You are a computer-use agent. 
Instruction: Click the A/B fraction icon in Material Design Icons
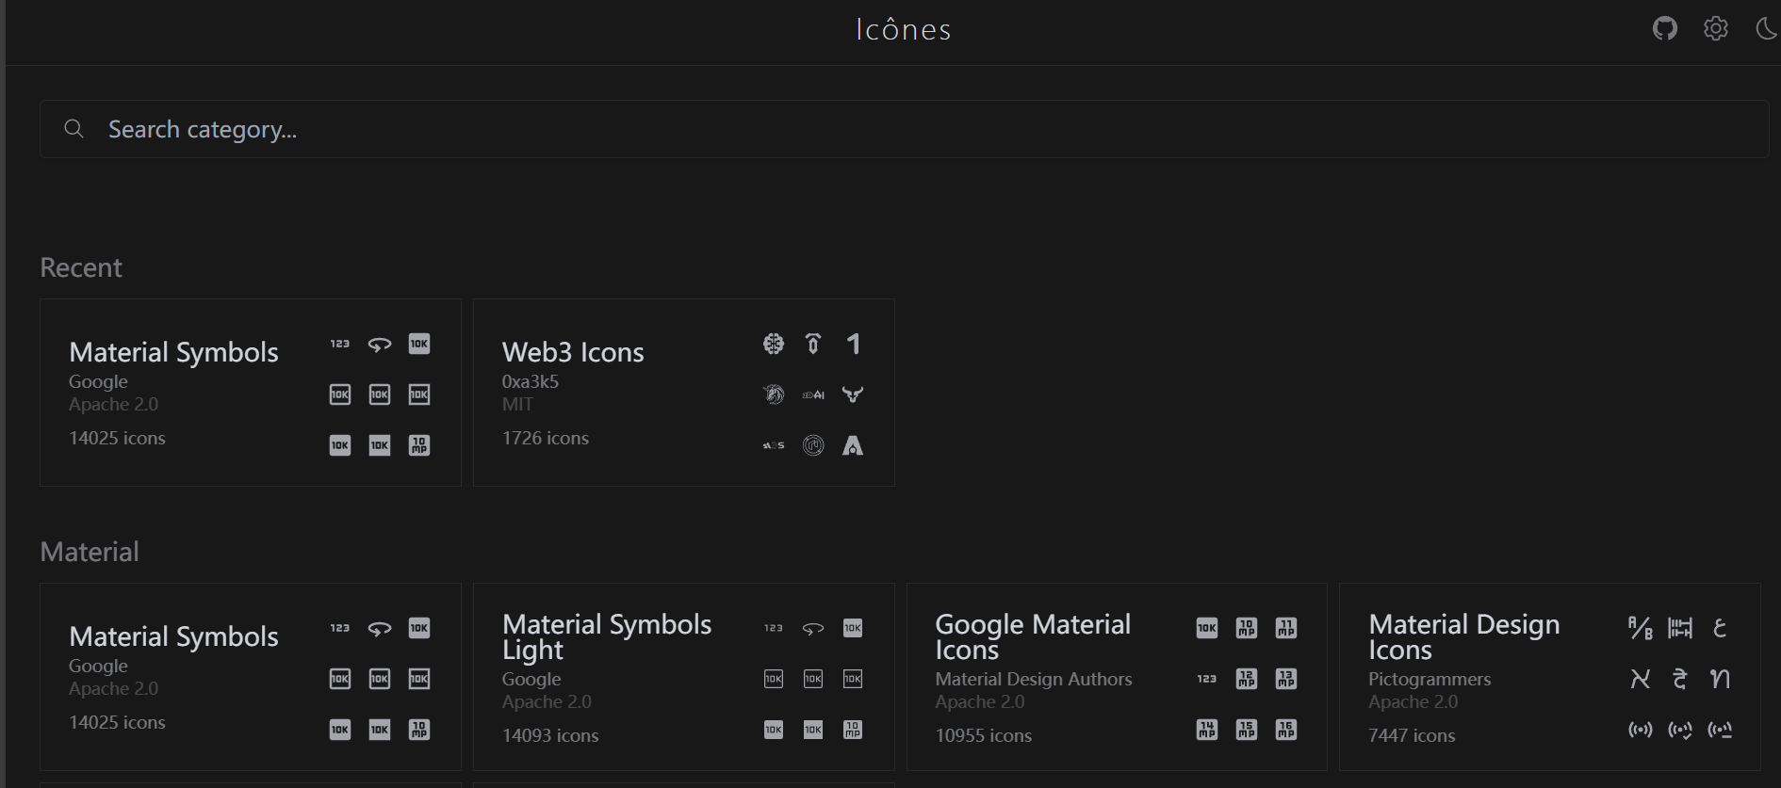(x=1641, y=628)
